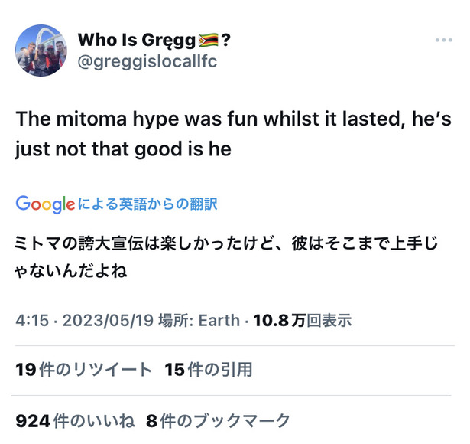Open the 15件の引用 quotes list

[x=209, y=370]
